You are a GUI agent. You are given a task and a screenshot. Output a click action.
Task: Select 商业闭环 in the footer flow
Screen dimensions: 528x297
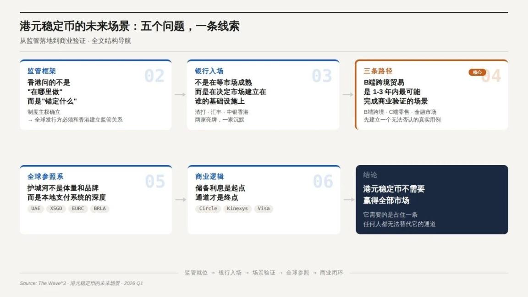pyautogui.click(x=331, y=273)
